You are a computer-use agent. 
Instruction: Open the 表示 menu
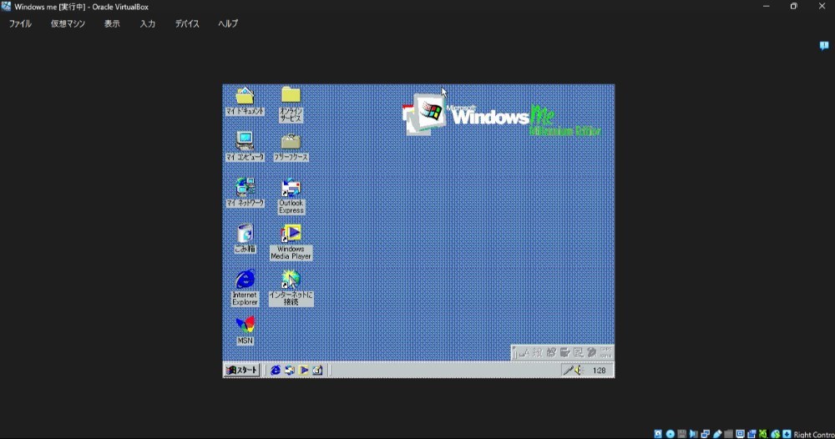[x=112, y=24]
